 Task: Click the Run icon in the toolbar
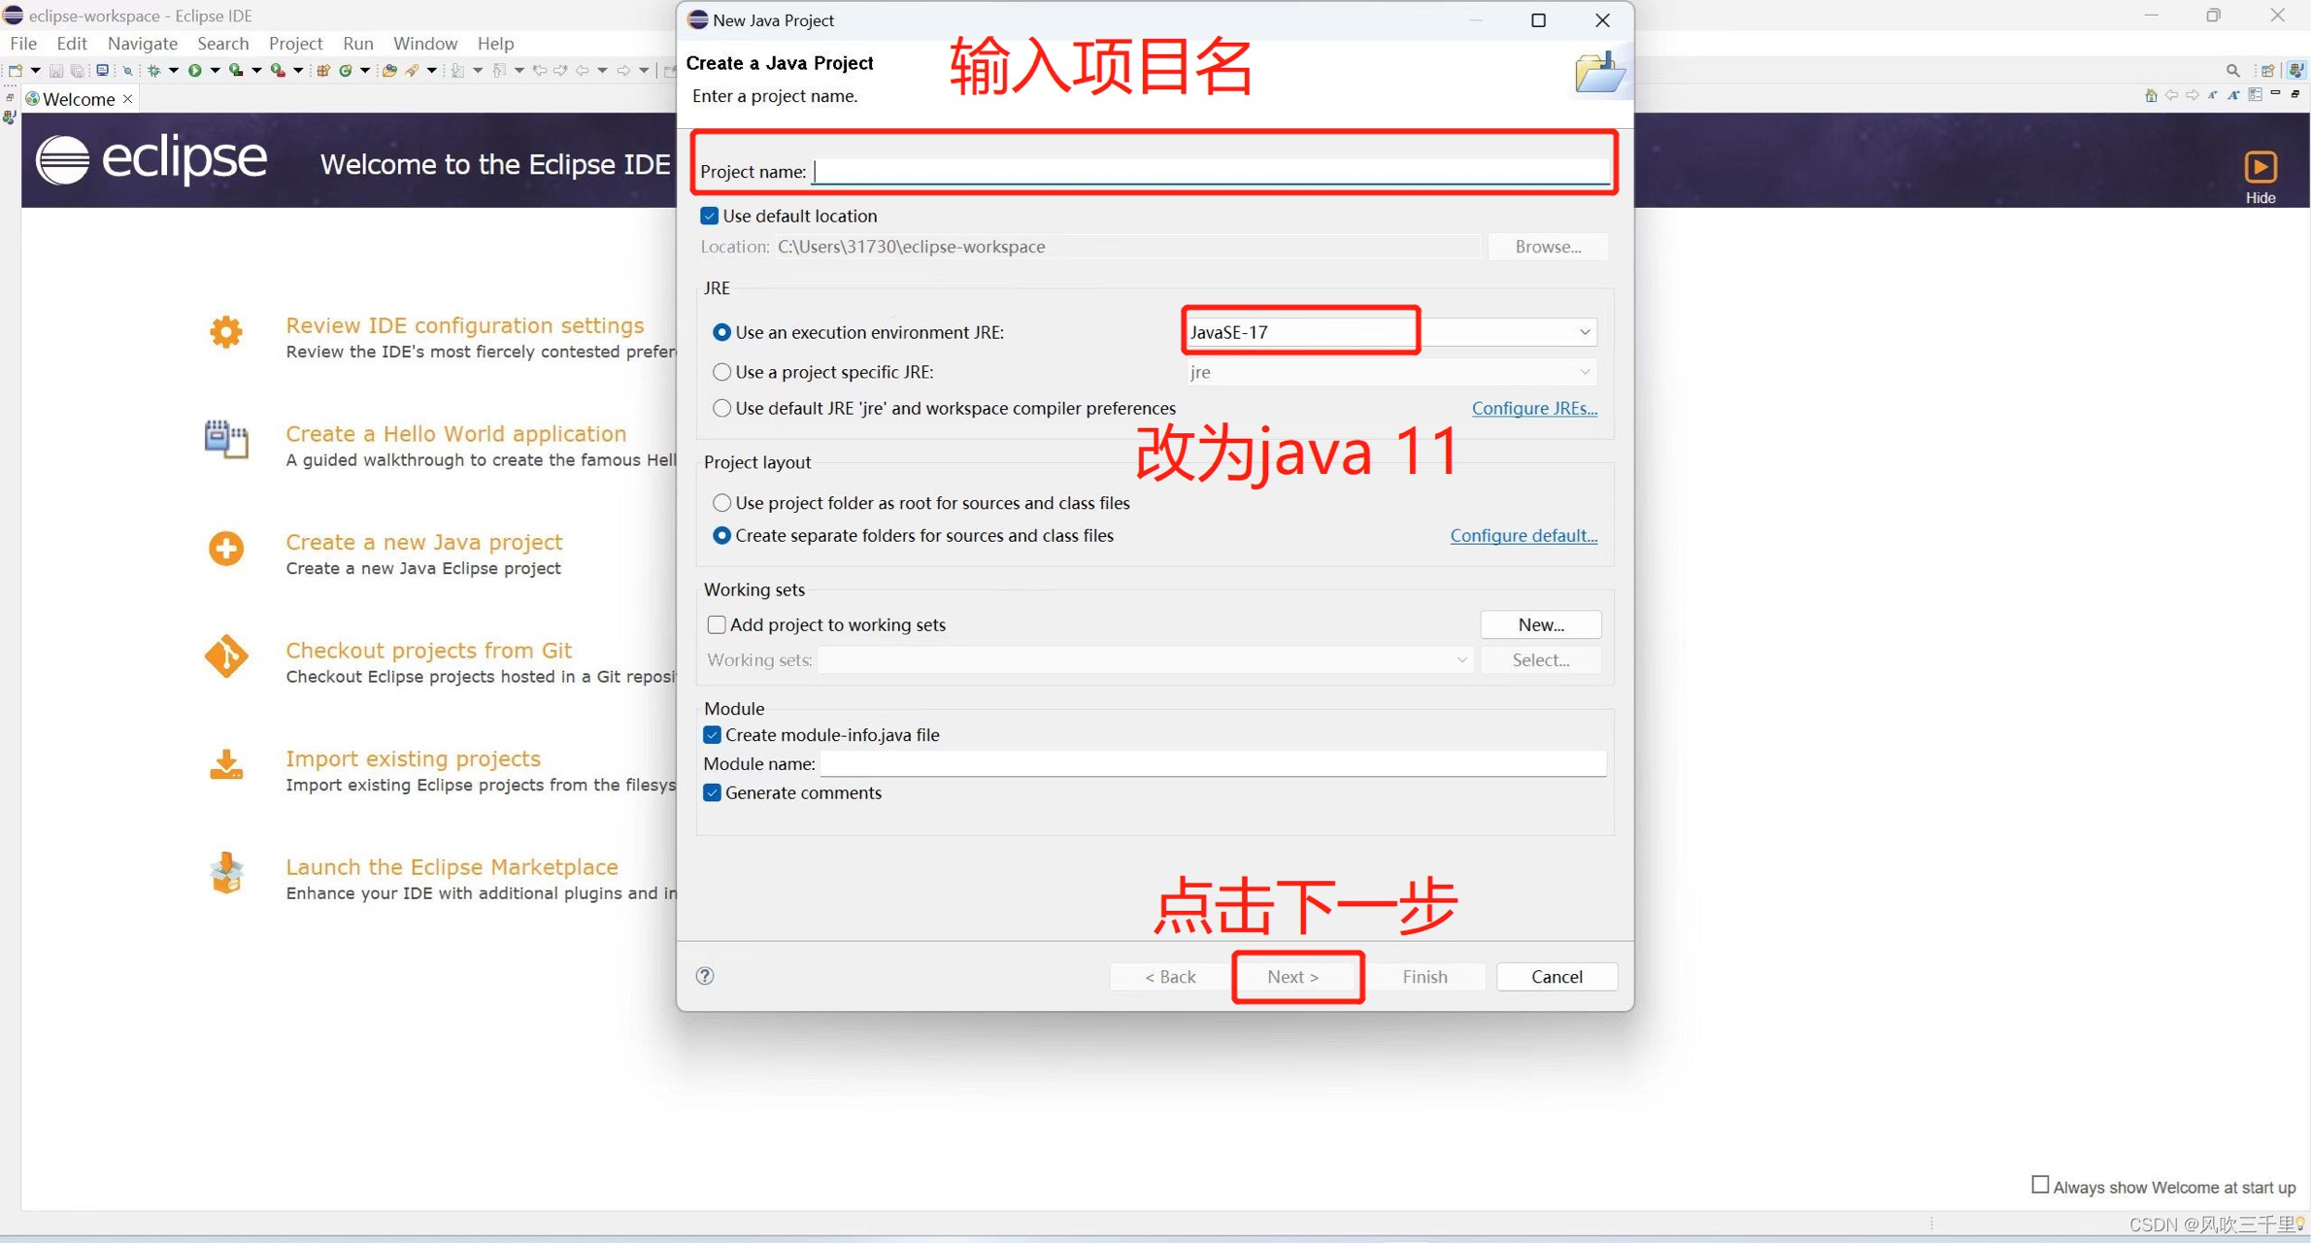click(195, 70)
